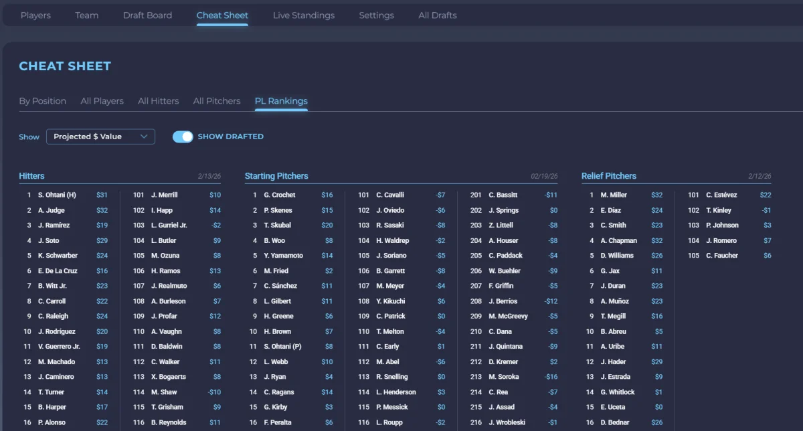Select hitter L. Gurriel Jr.
Image resolution: width=803 pixels, height=431 pixels.
click(169, 226)
